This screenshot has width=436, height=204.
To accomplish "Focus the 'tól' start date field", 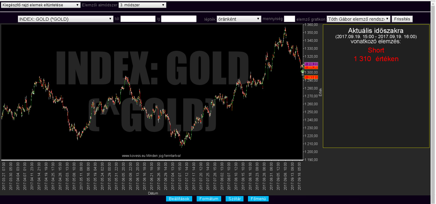I will click(x=138, y=19).
